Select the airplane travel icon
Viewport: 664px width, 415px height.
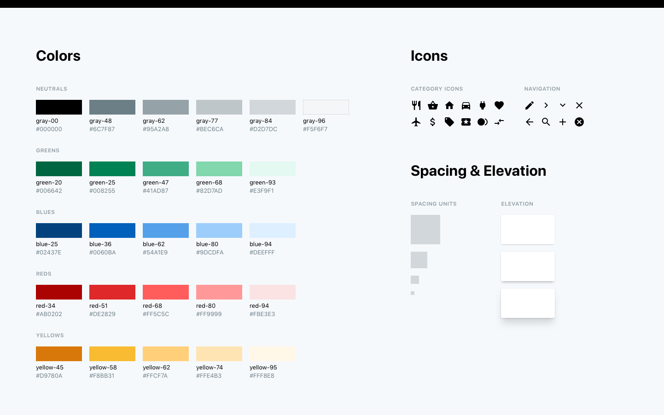pyautogui.click(x=416, y=122)
